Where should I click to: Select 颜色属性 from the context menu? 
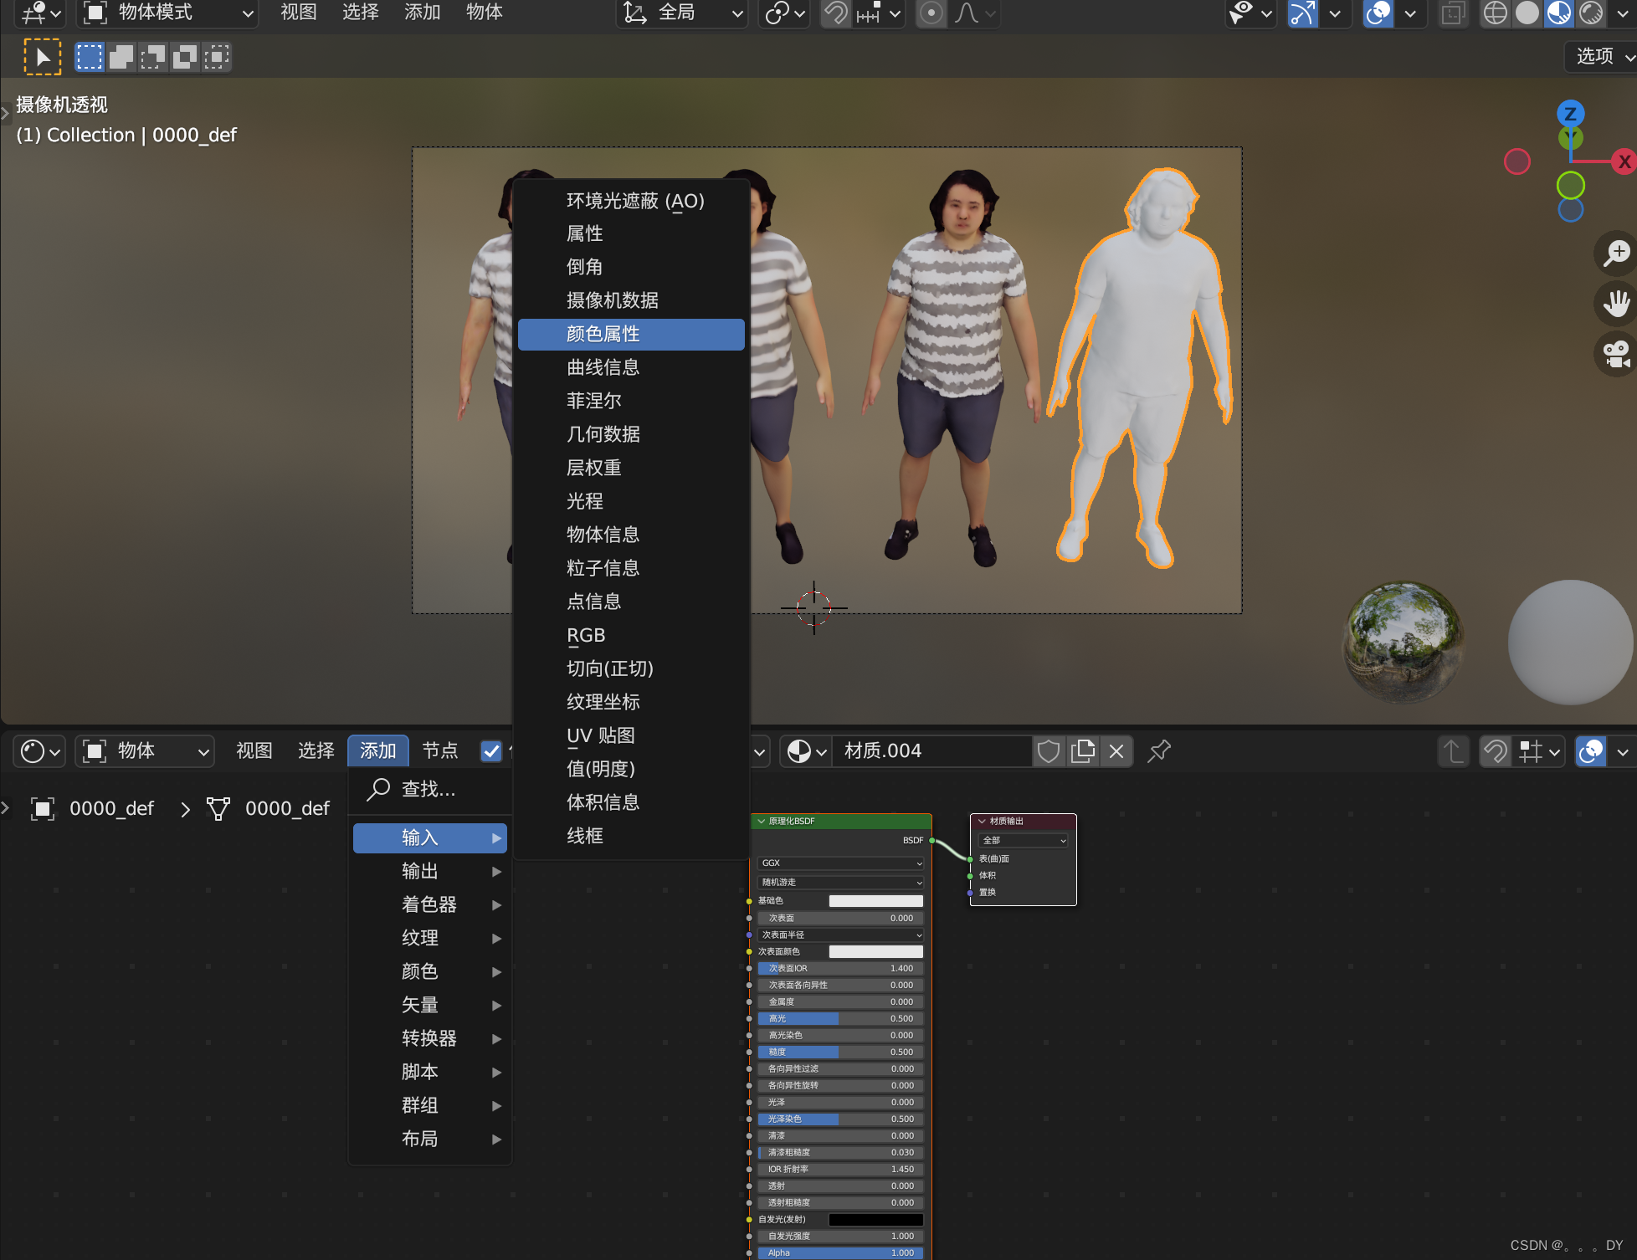pos(630,334)
